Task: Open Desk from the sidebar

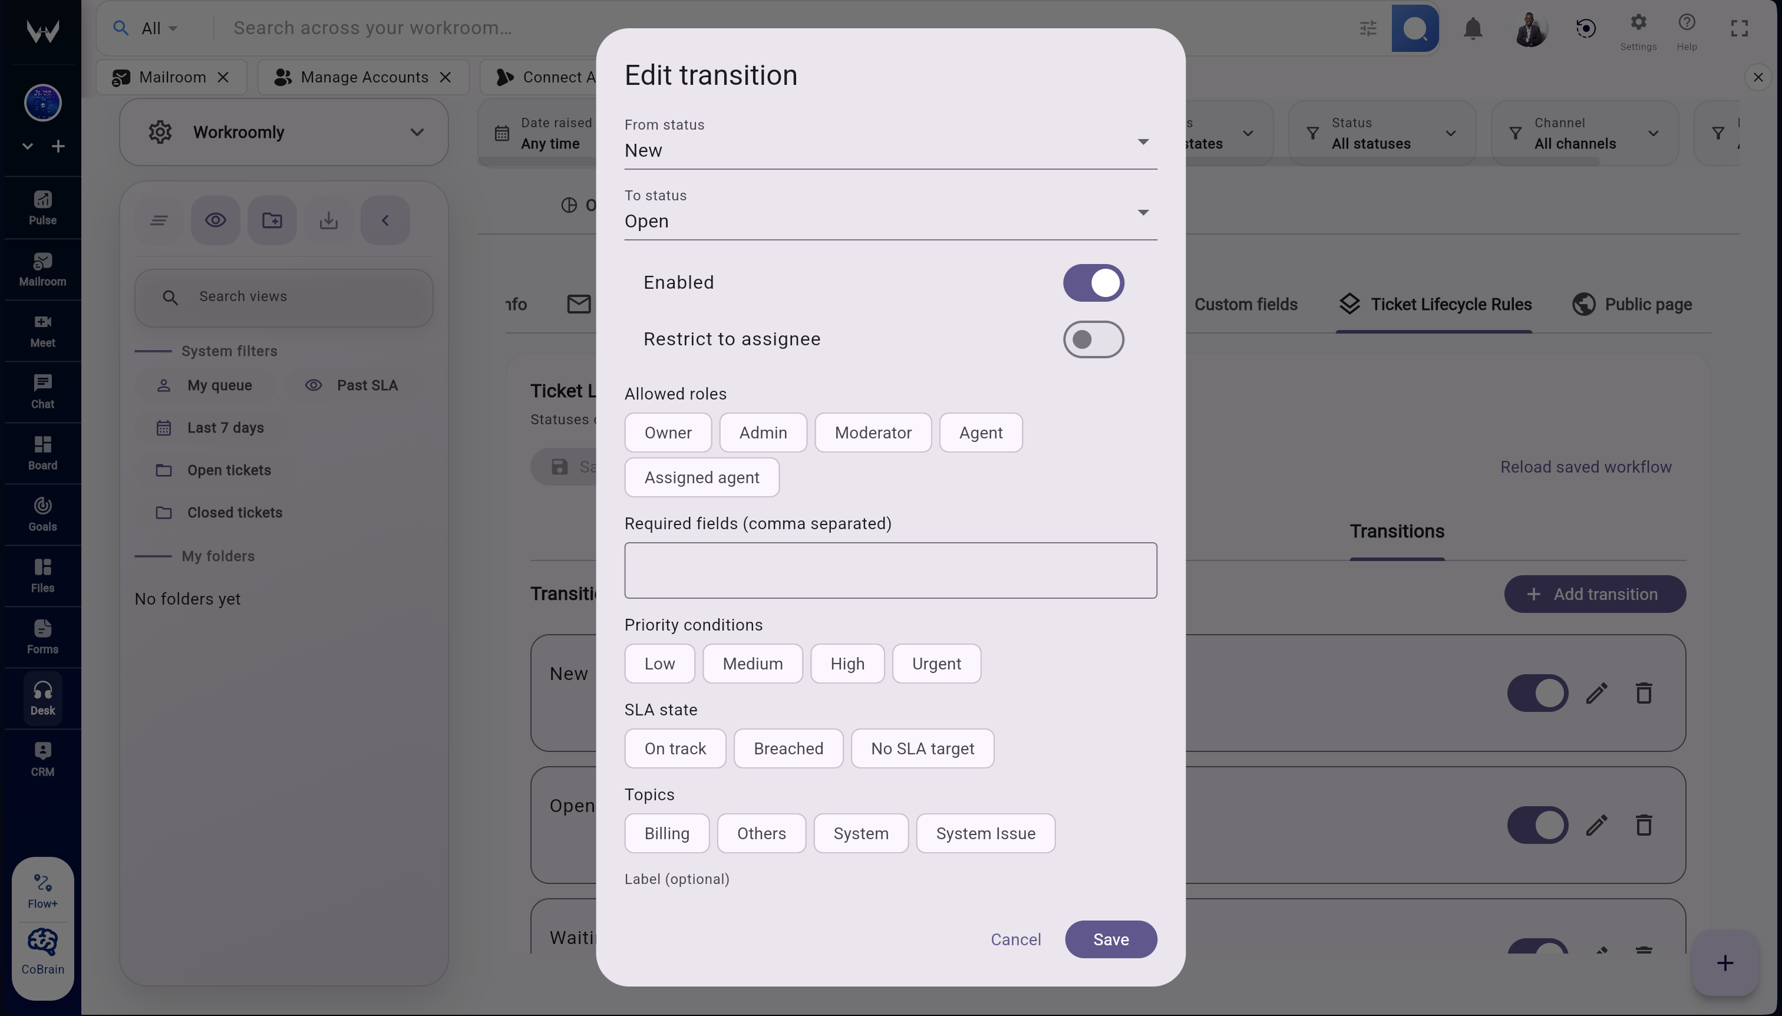Action: pyautogui.click(x=42, y=697)
